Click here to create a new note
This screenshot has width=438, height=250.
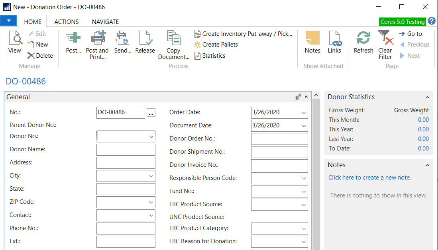[369, 178]
